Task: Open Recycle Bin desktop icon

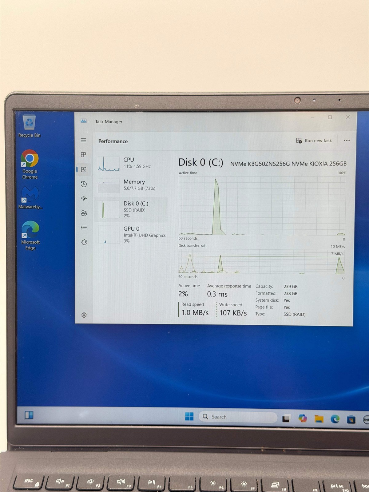Action: 29,126
